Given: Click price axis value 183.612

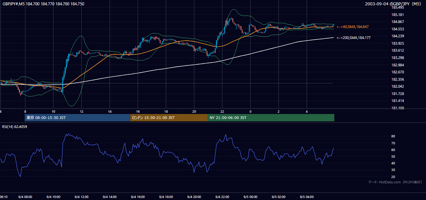Looking at the screenshot, I should tap(397, 51).
